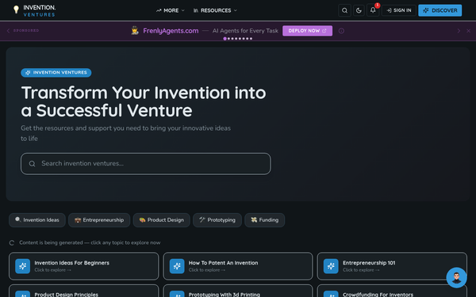Open the chat assistant avatar button
The image size is (476, 297).
tap(456, 278)
